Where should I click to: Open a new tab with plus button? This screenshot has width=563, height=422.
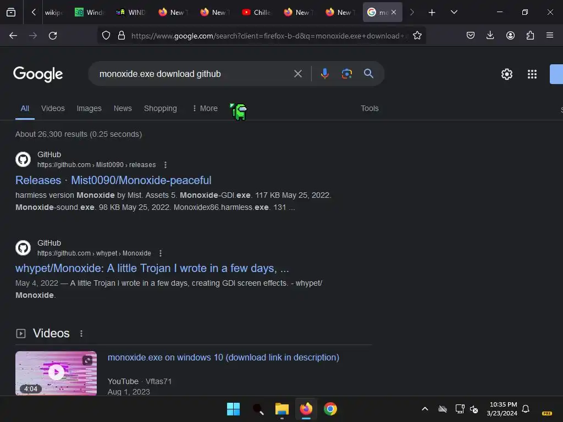pyautogui.click(x=432, y=12)
